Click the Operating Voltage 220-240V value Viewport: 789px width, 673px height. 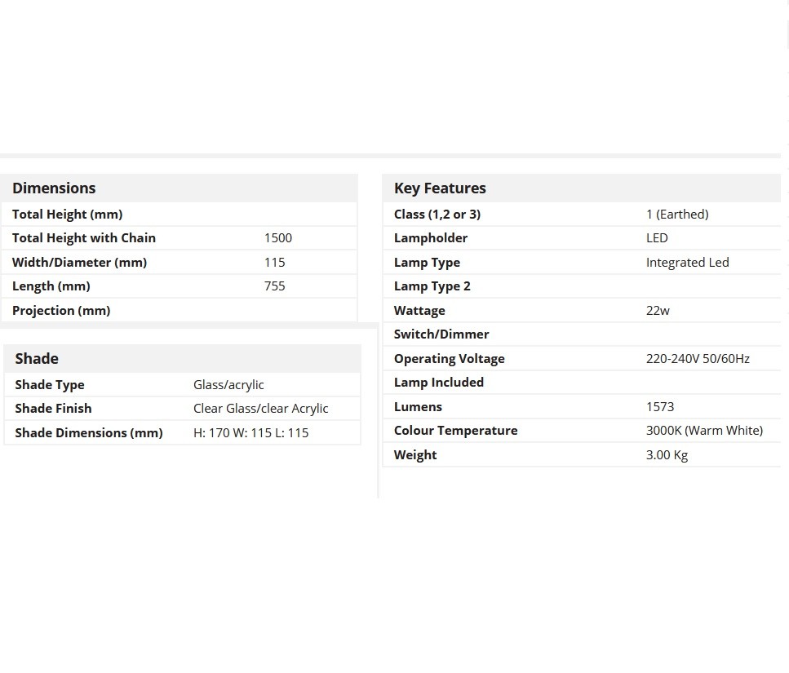[x=698, y=359]
